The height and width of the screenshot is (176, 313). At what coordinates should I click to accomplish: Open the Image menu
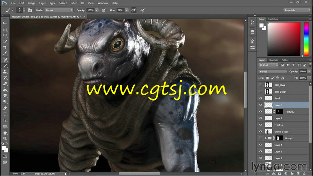(x=31, y=3)
